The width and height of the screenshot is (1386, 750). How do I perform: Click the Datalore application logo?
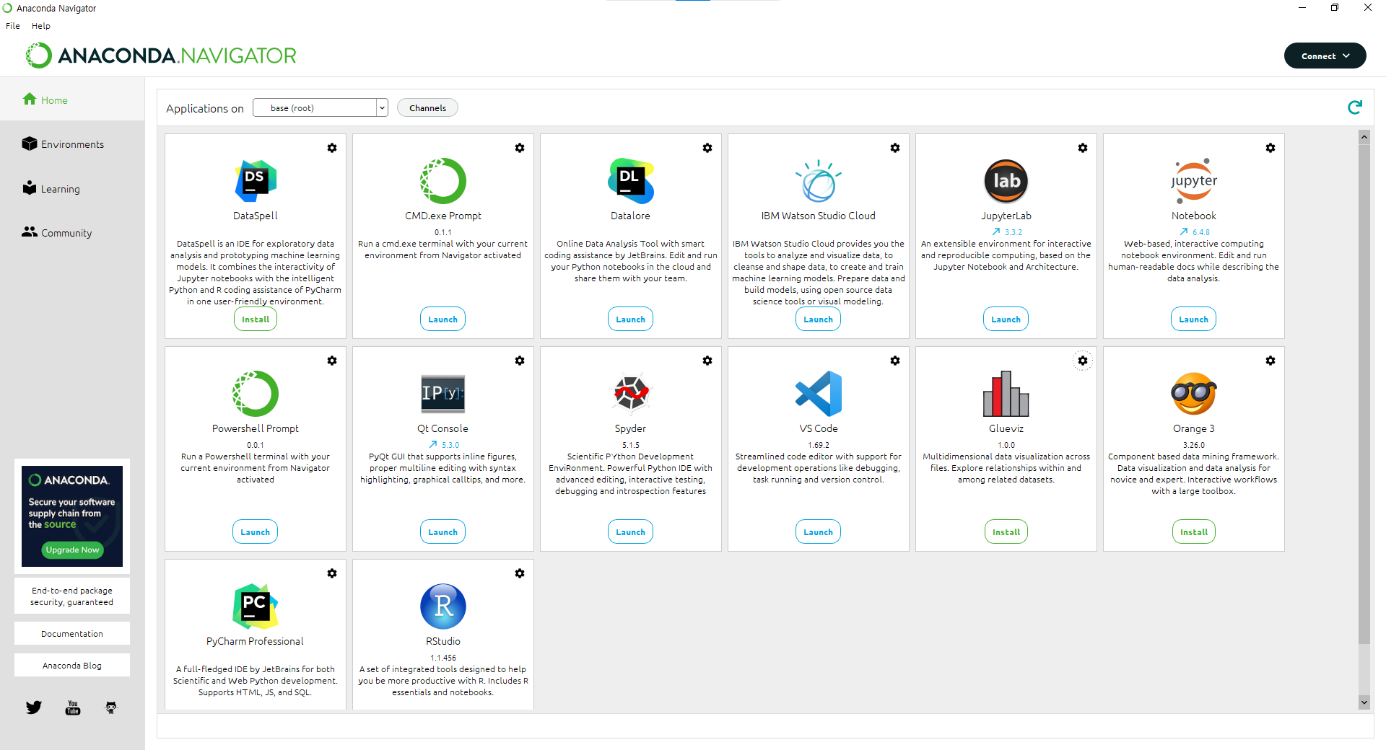(x=631, y=181)
